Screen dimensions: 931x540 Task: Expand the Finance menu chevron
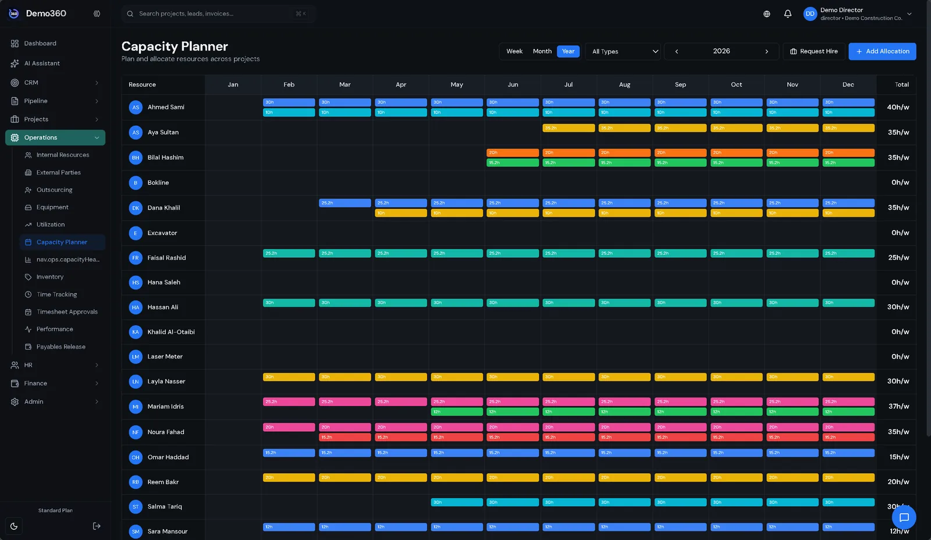coord(97,383)
